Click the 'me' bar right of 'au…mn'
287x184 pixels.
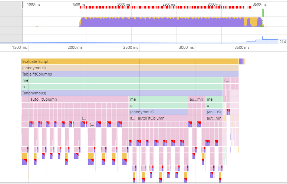pos(214,99)
